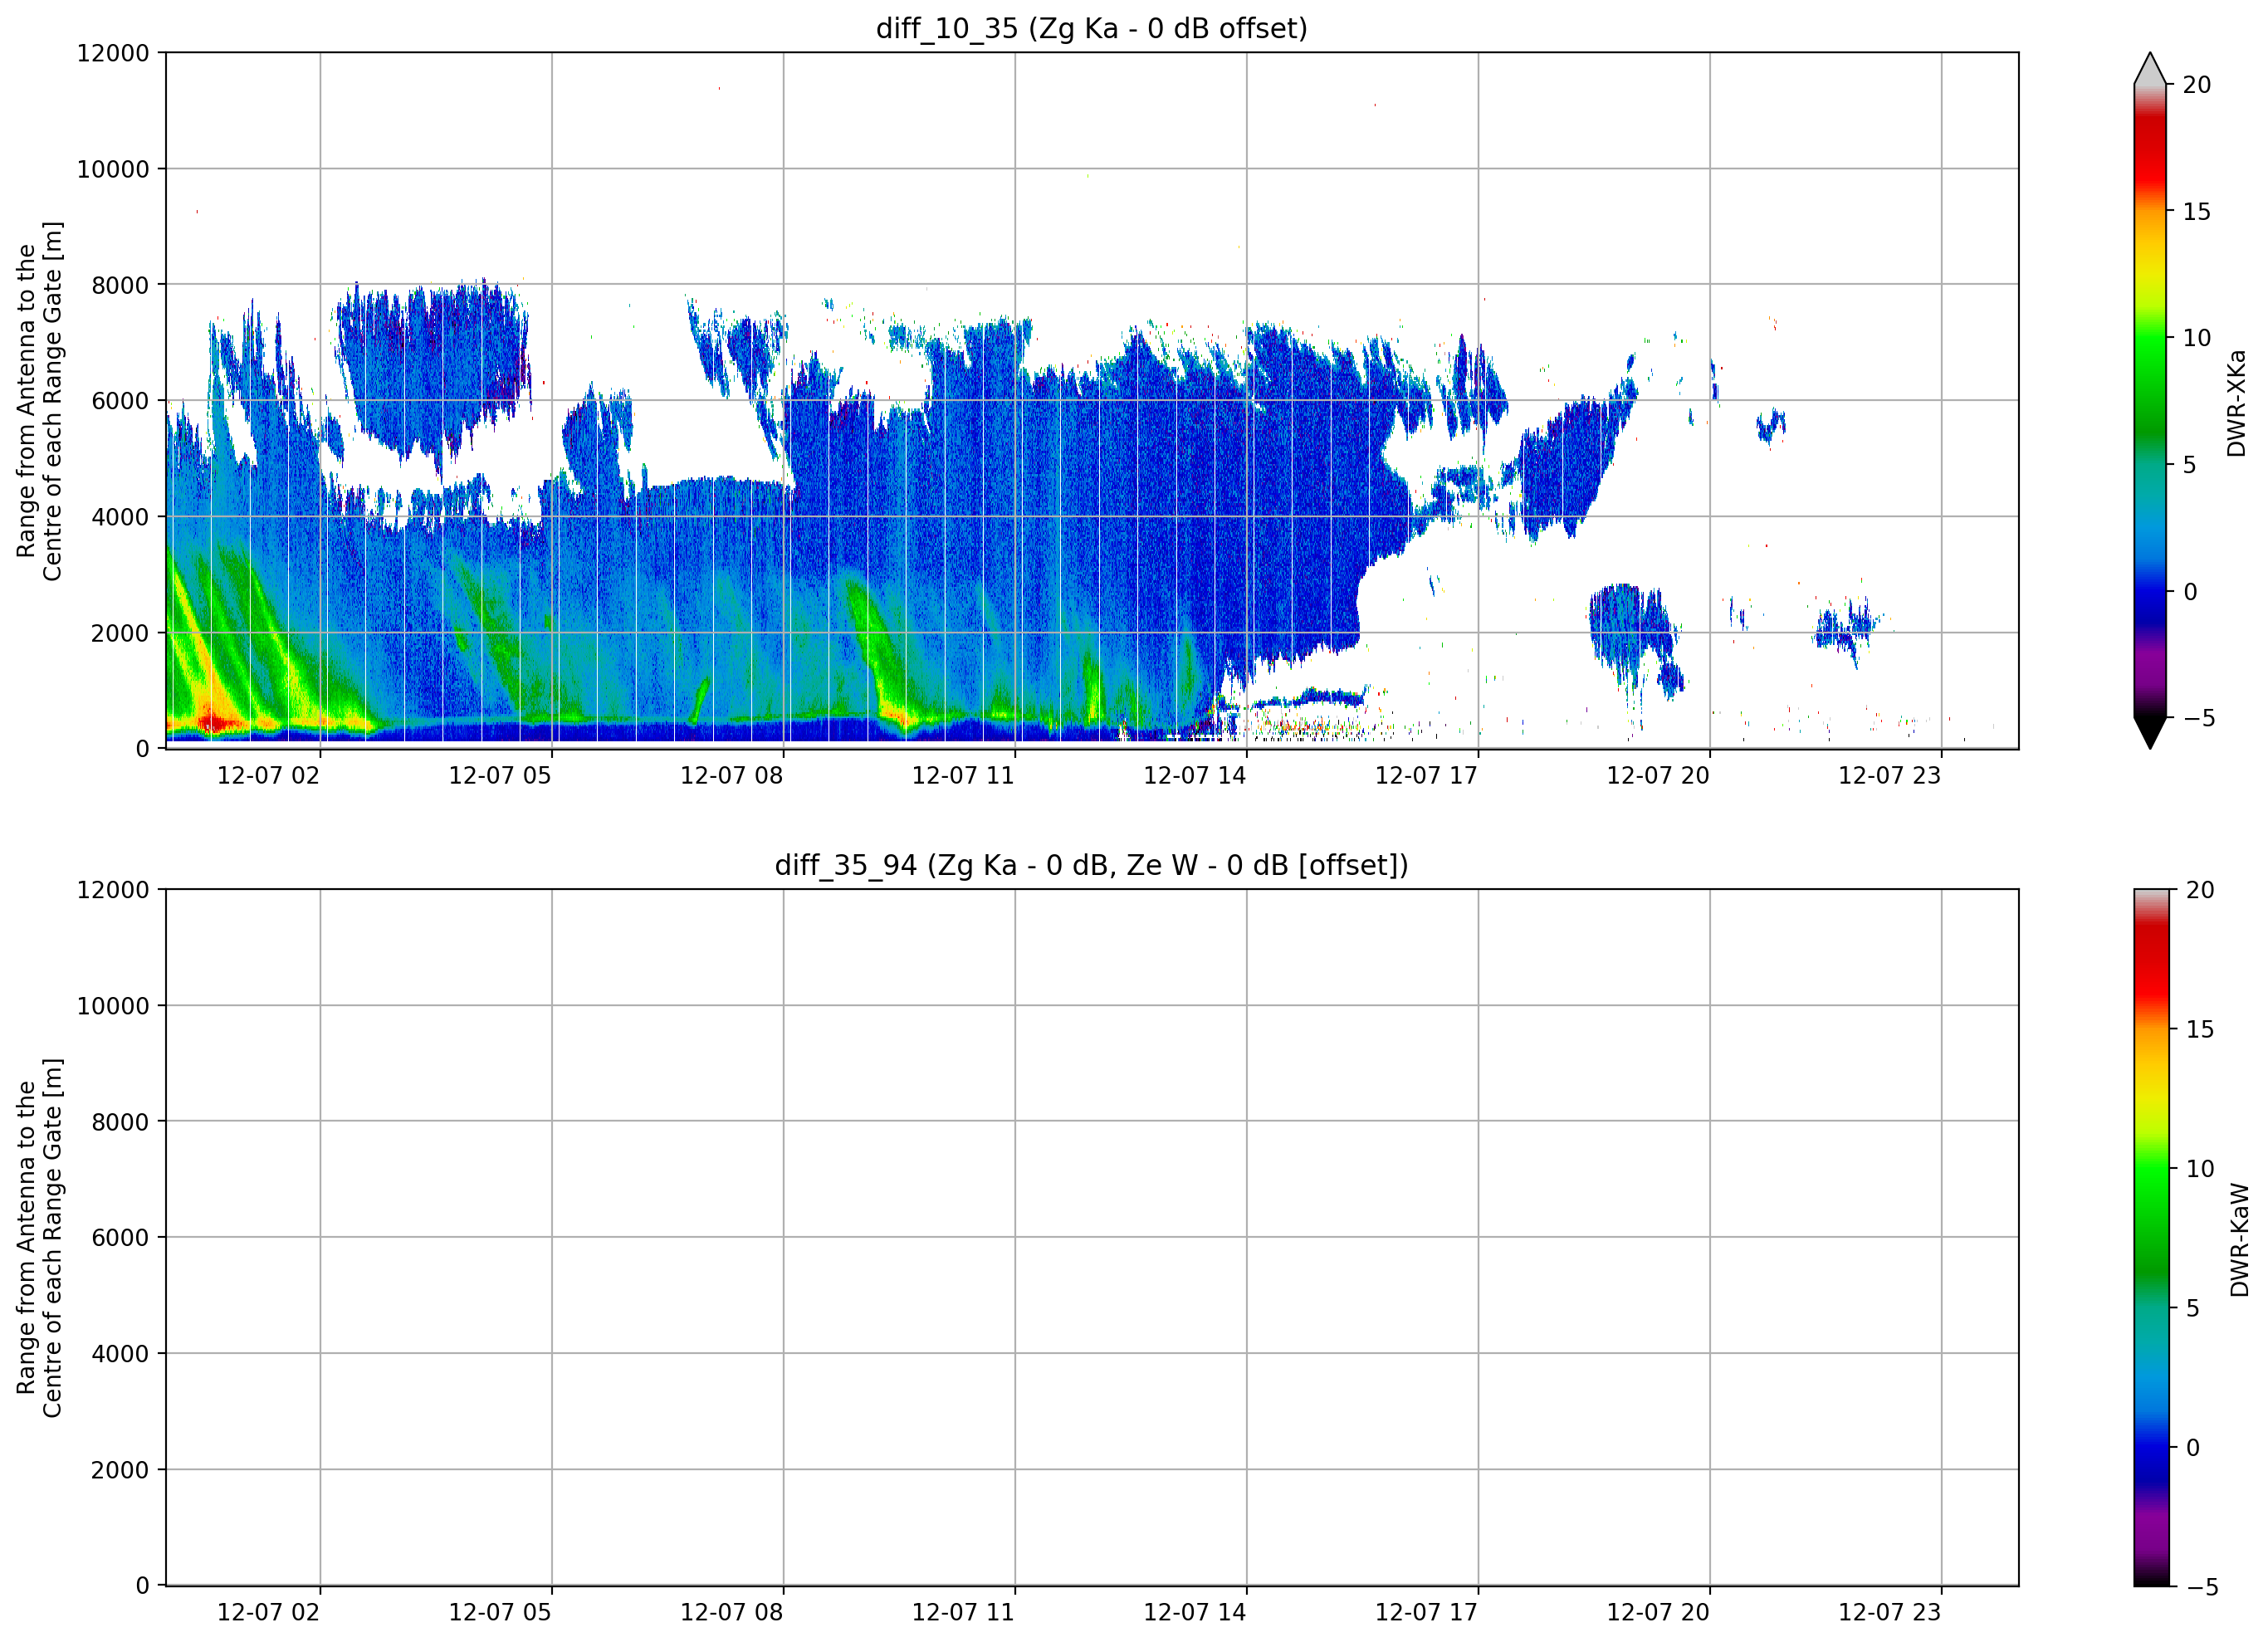Click the 12-07 23 tick label on bottom plot
The width and height of the screenshot is (2268, 1642).
[x=1889, y=1612]
